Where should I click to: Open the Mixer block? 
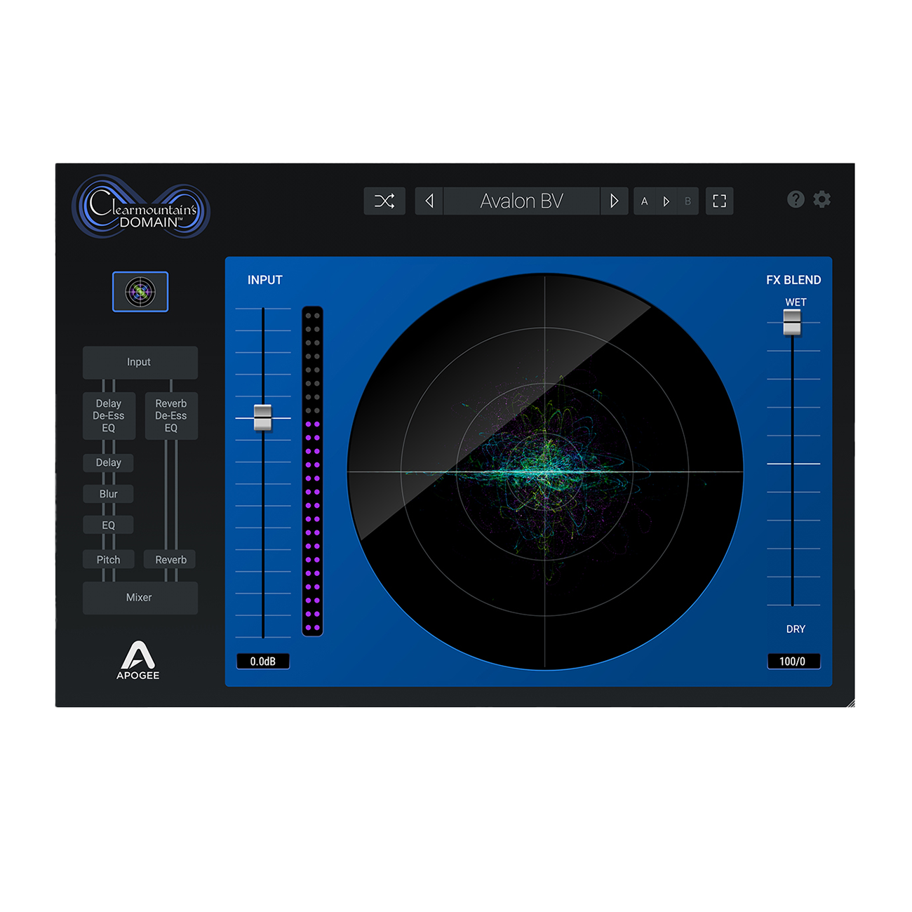[140, 598]
